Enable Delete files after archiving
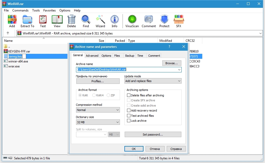Viewport: 265px width, 163px height. tap(129, 95)
